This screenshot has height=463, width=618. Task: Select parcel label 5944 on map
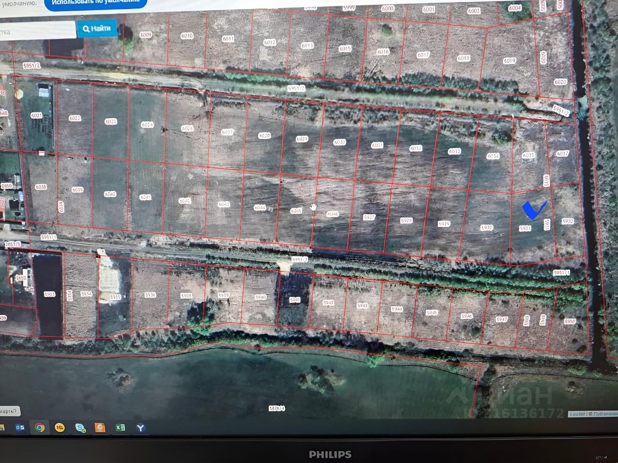coord(397,309)
